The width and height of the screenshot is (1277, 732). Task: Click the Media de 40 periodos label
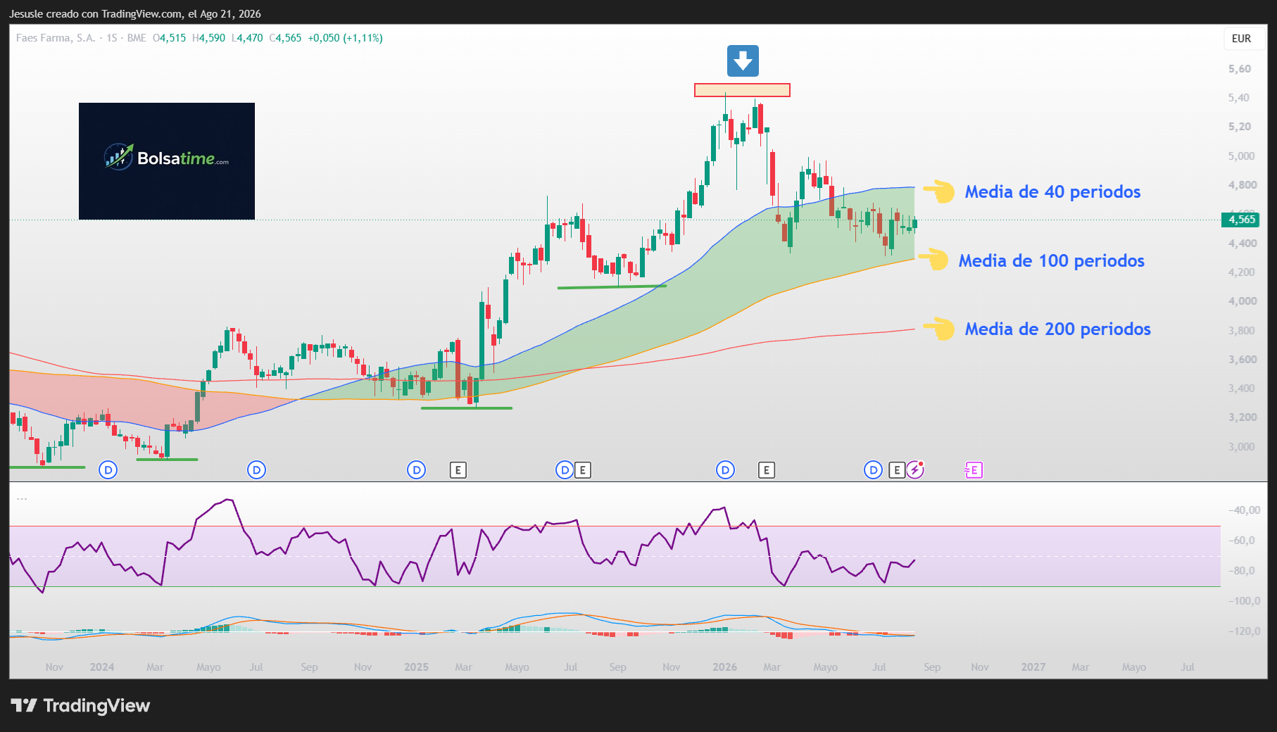pos(1052,191)
